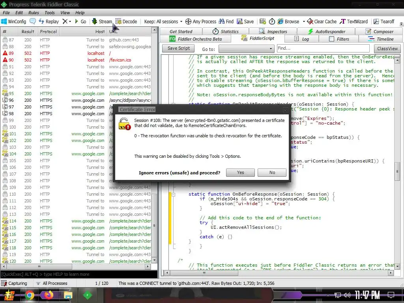Open the TextWizard tool

[354, 21]
